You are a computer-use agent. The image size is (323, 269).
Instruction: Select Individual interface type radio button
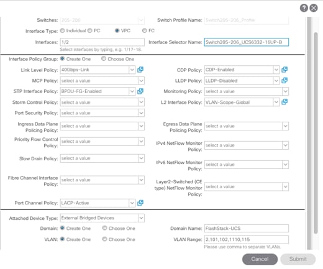pos(62,30)
